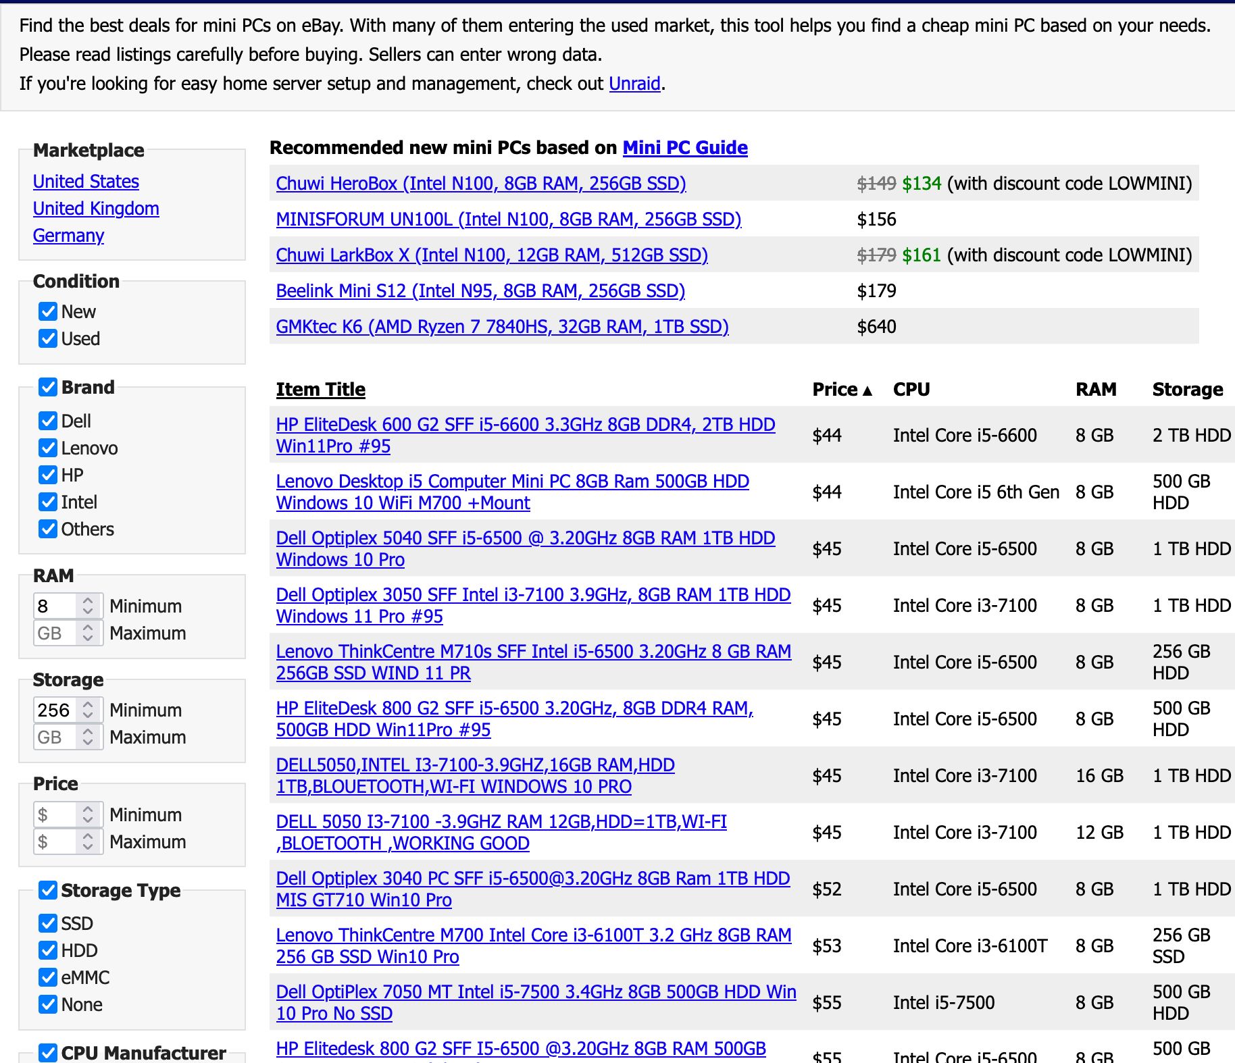Sort table by CPU column
The image size is (1235, 1063).
(x=911, y=389)
